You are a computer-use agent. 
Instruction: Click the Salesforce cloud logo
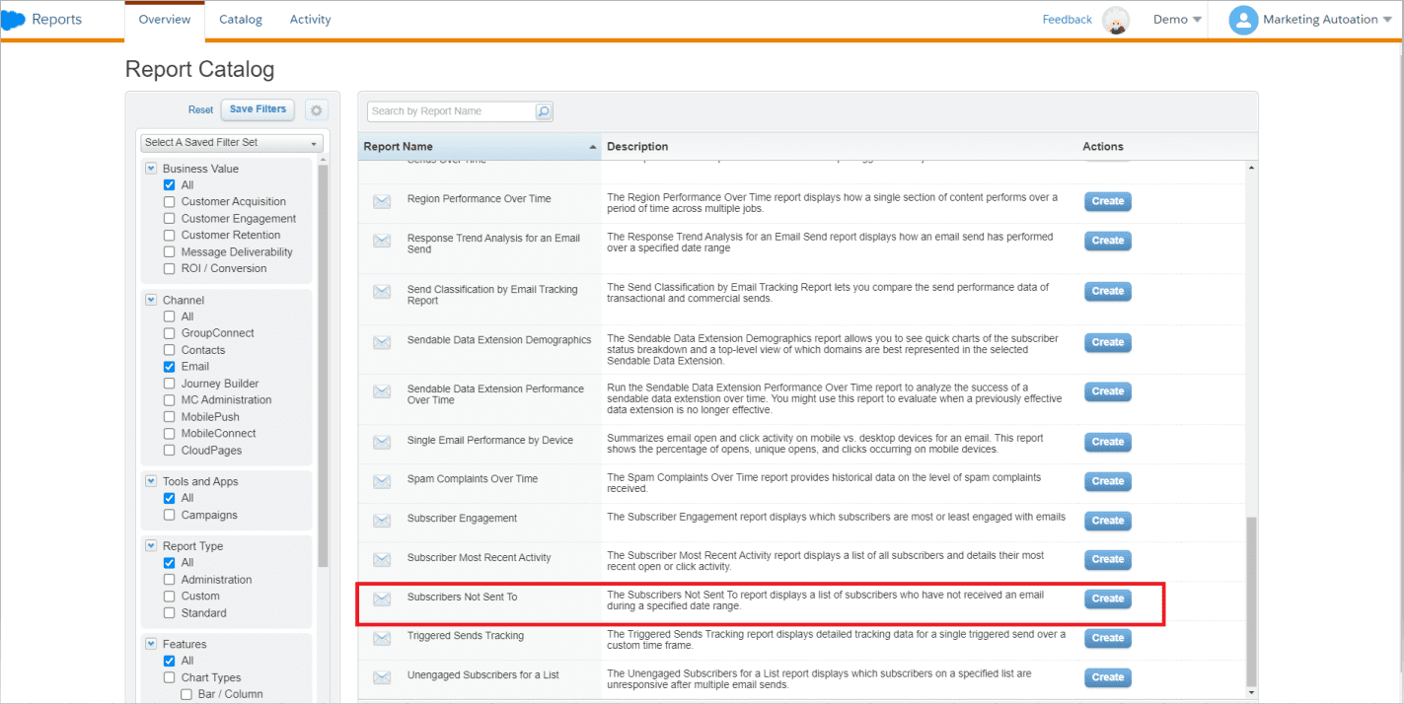click(13, 20)
